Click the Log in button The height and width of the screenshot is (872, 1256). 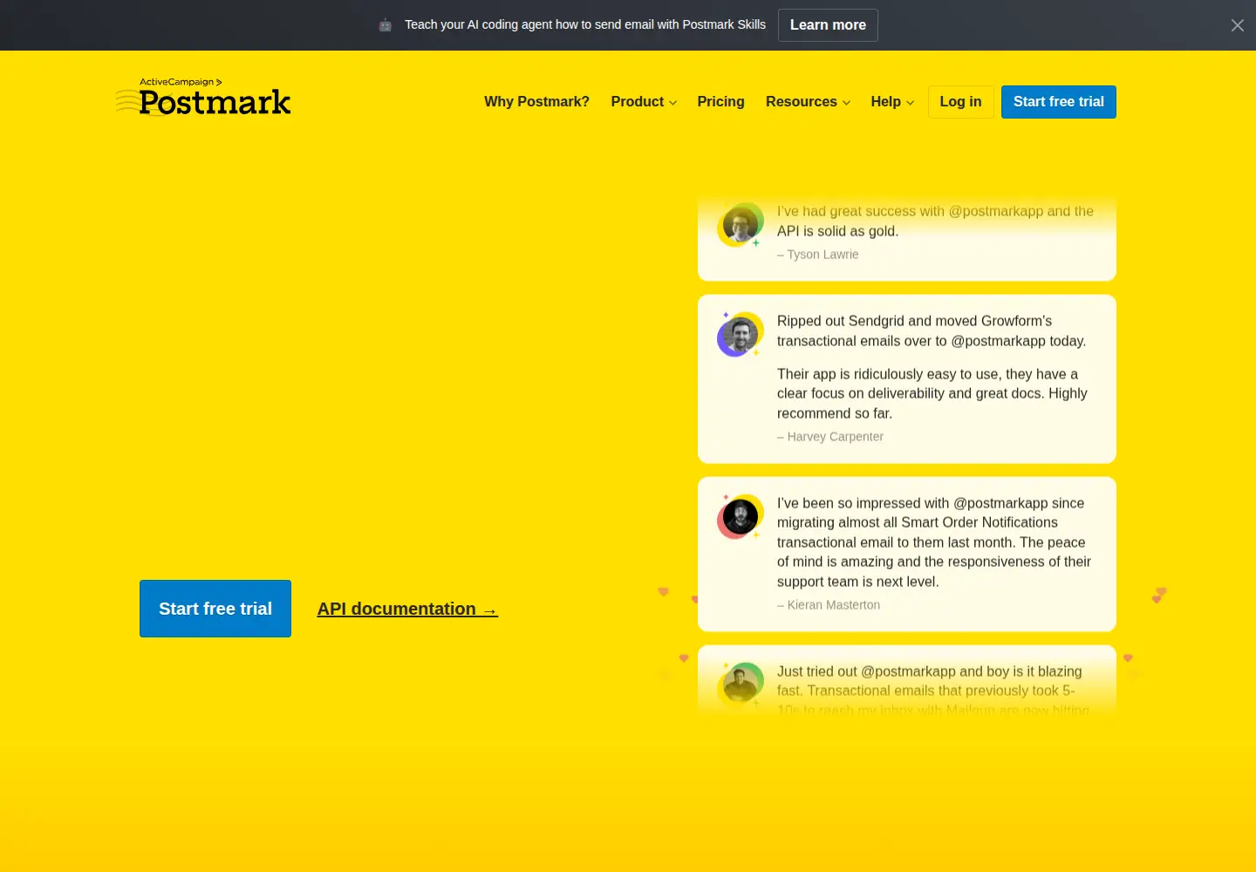click(x=960, y=102)
